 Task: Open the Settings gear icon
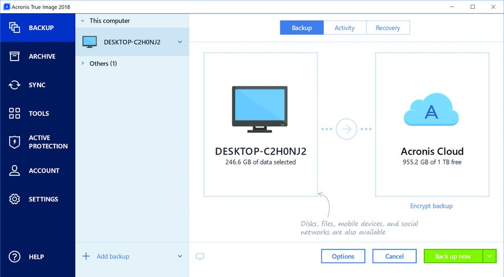(x=14, y=199)
